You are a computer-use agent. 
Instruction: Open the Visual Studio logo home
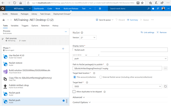(3, 9)
